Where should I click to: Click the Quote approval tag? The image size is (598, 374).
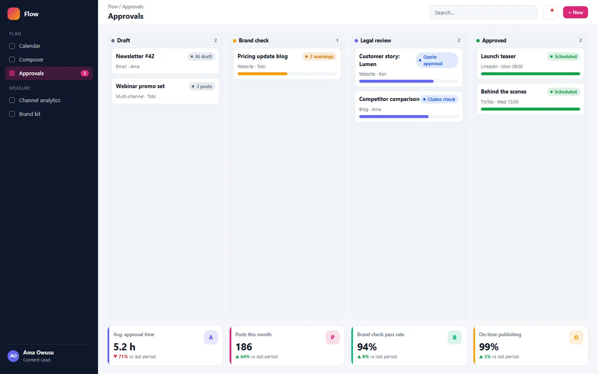(437, 60)
